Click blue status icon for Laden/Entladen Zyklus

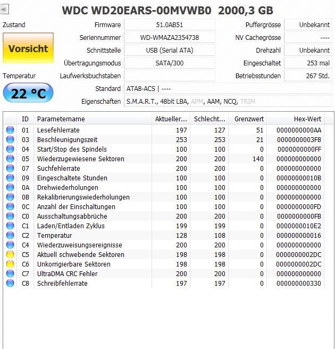(x=10, y=226)
